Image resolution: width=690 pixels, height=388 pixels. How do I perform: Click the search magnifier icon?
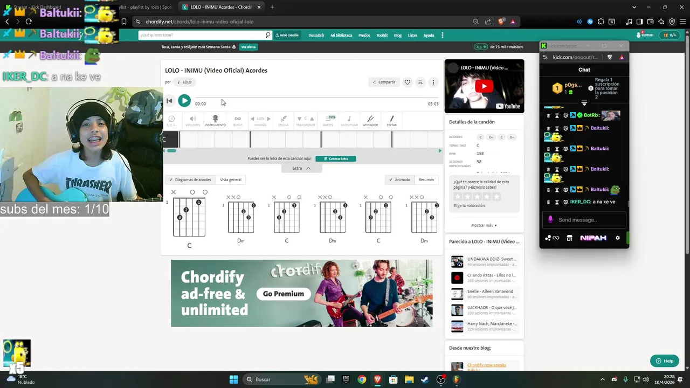coord(268,35)
